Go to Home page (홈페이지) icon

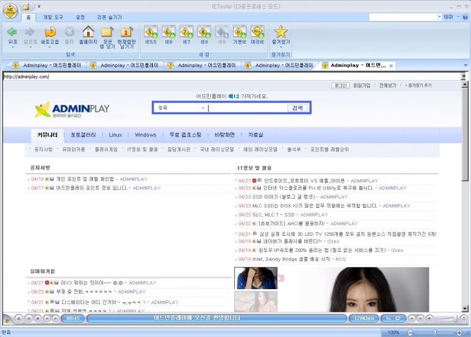click(89, 32)
